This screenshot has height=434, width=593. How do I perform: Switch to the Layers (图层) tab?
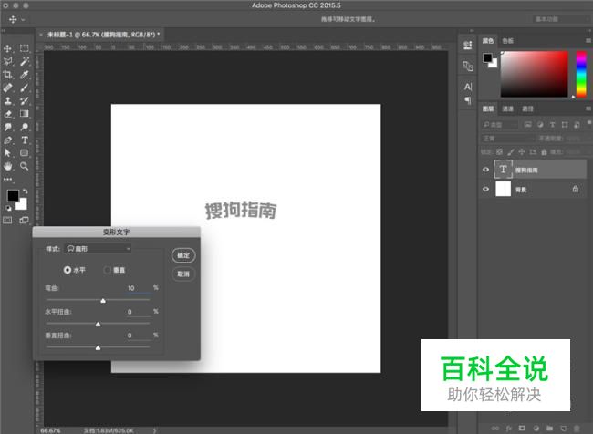(x=488, y=108)
